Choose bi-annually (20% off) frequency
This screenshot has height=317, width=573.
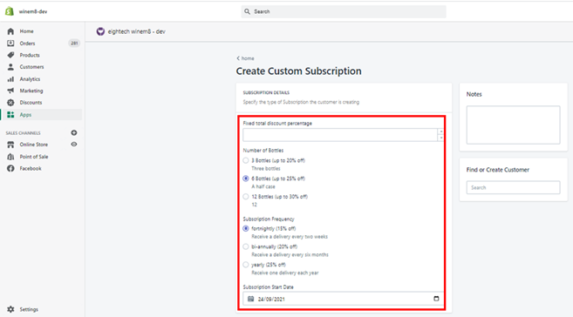click(246, 246)
